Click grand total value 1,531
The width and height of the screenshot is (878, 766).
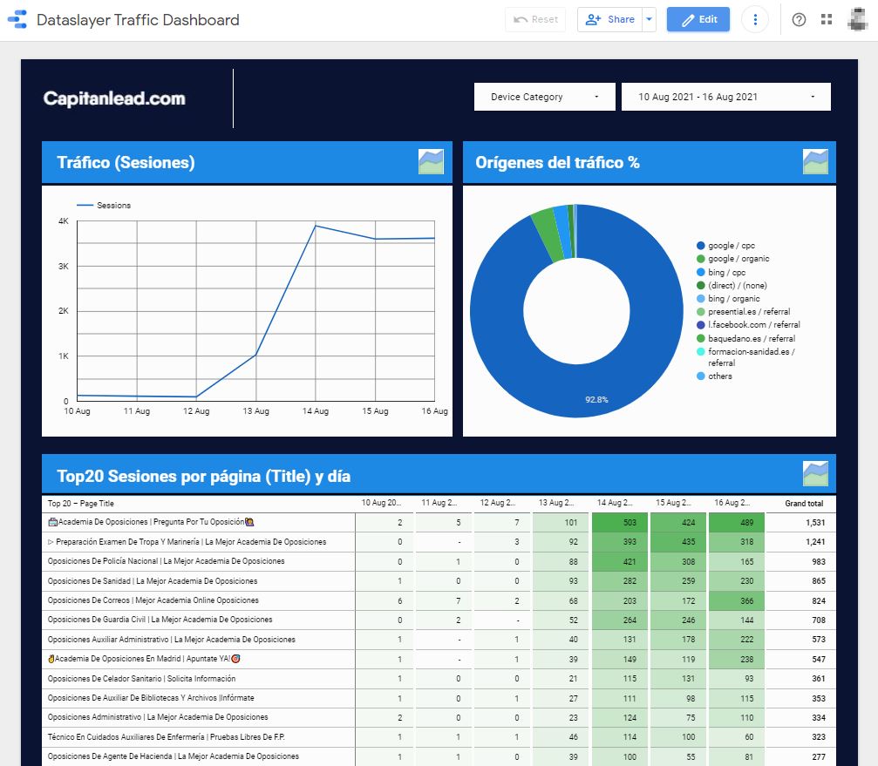tap(815, 523)
